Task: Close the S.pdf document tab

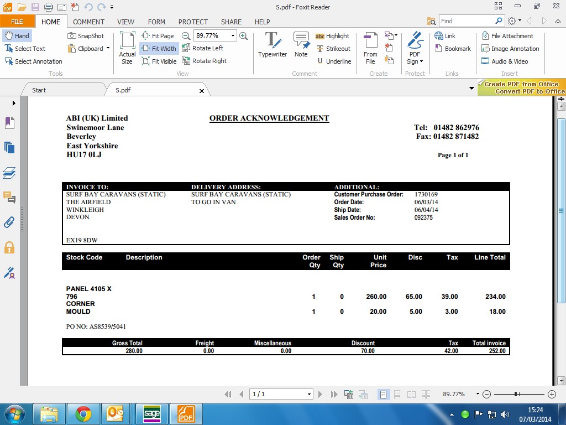Action: [x=201, y=91]
